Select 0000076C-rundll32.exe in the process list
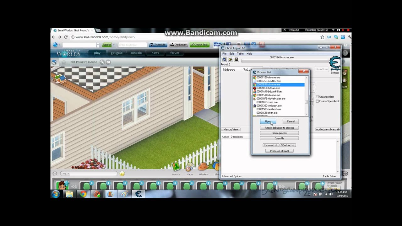Image resolution: width=402 pixels, height=226 pixels. point(279,81)
